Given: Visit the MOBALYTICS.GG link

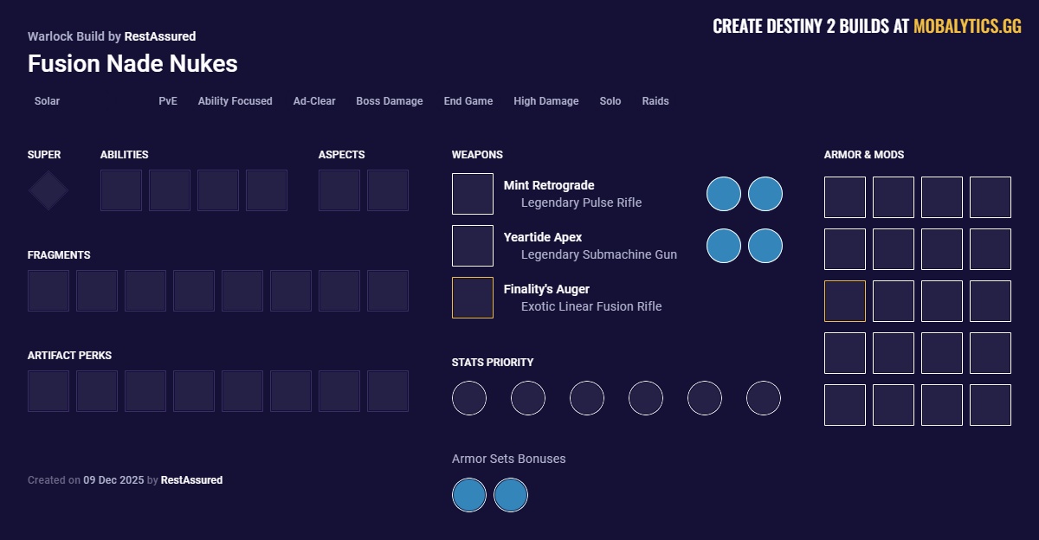Looking at the screenshot, I should (x=967, y=27).
